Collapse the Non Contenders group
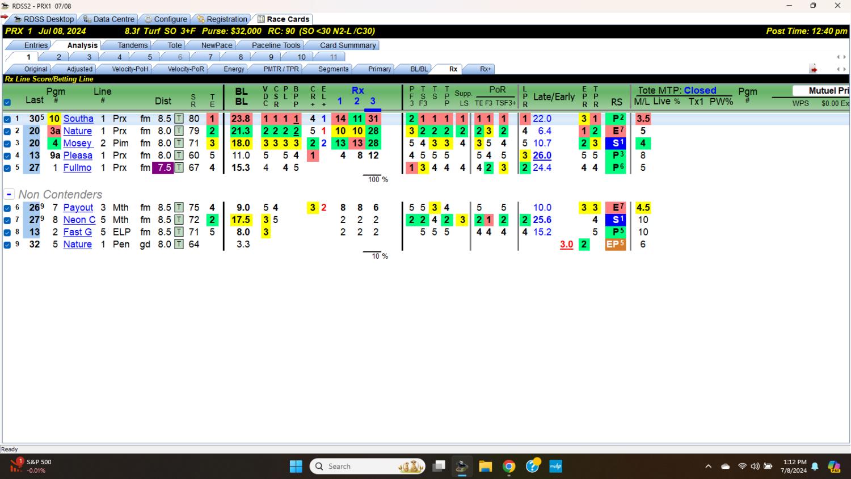 click(9, 194)
